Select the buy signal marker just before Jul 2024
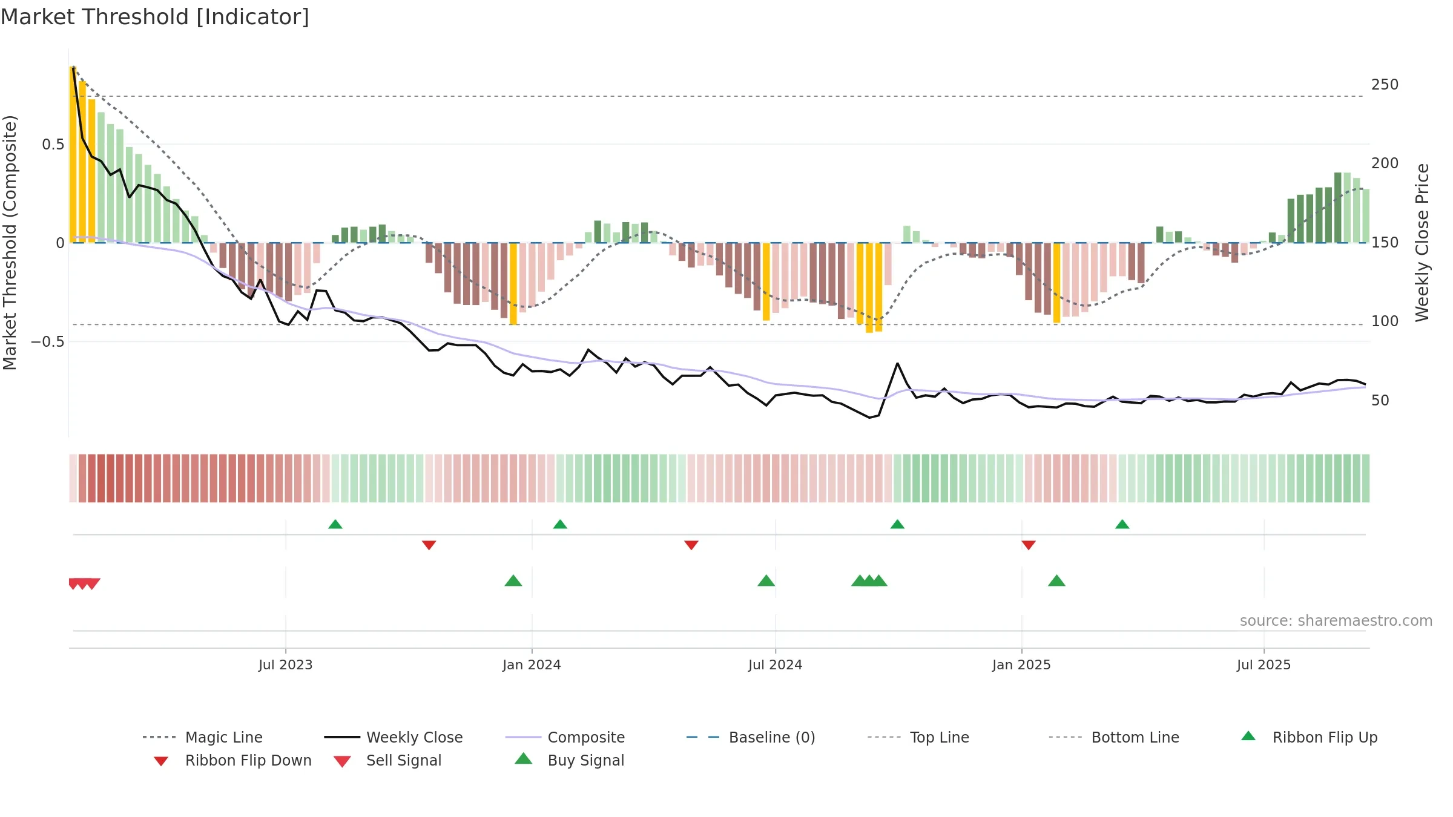The width and height of the screenshot is (1453, 817). [x=766, y=580]
